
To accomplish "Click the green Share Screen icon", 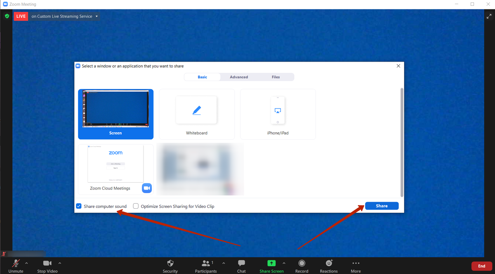I will coord(271,263).
